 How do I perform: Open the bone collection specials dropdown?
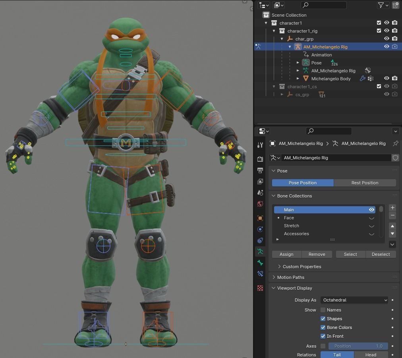point(392,244)
